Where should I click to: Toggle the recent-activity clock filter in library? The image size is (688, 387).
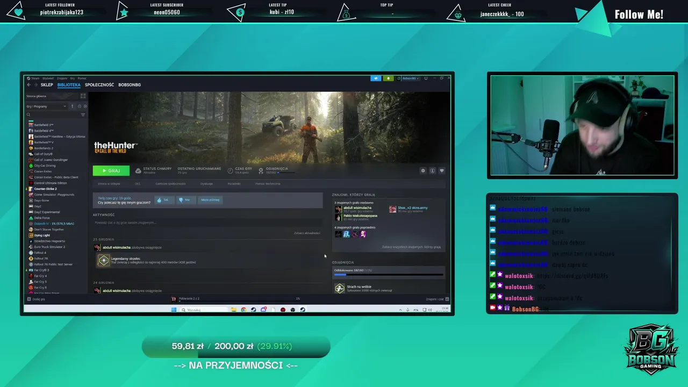coord(80,106)
